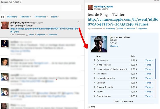Expand the Listes dropdown

click(x=55, y=17)
